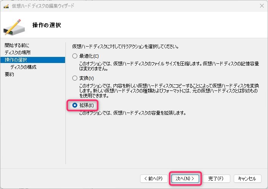Jump to the ディスクの構成 sub-step

click(x=23, y=67)
